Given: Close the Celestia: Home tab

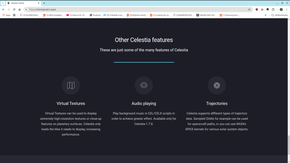Looking at the screenshot, I should pyautogui.click(x=39, y=3).
